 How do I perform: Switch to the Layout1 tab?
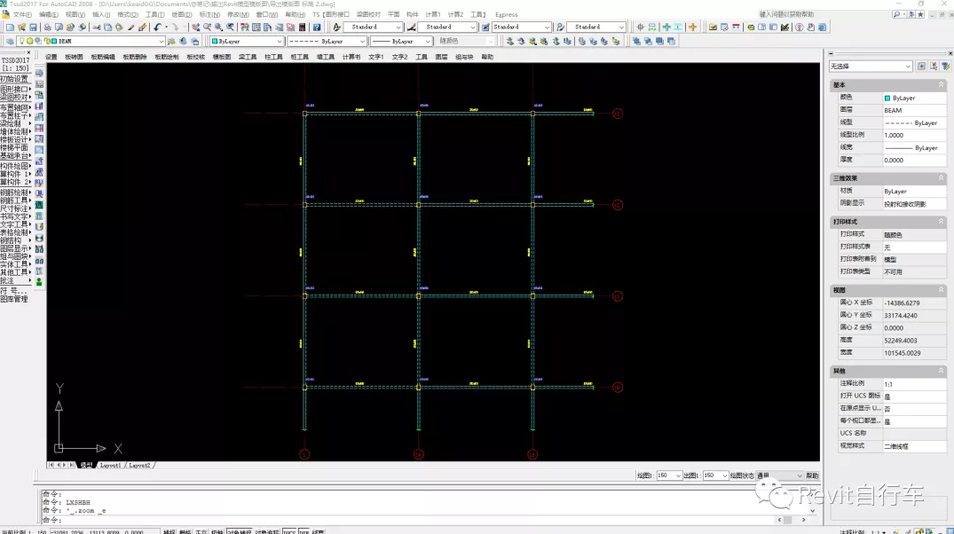pos(110,465)
